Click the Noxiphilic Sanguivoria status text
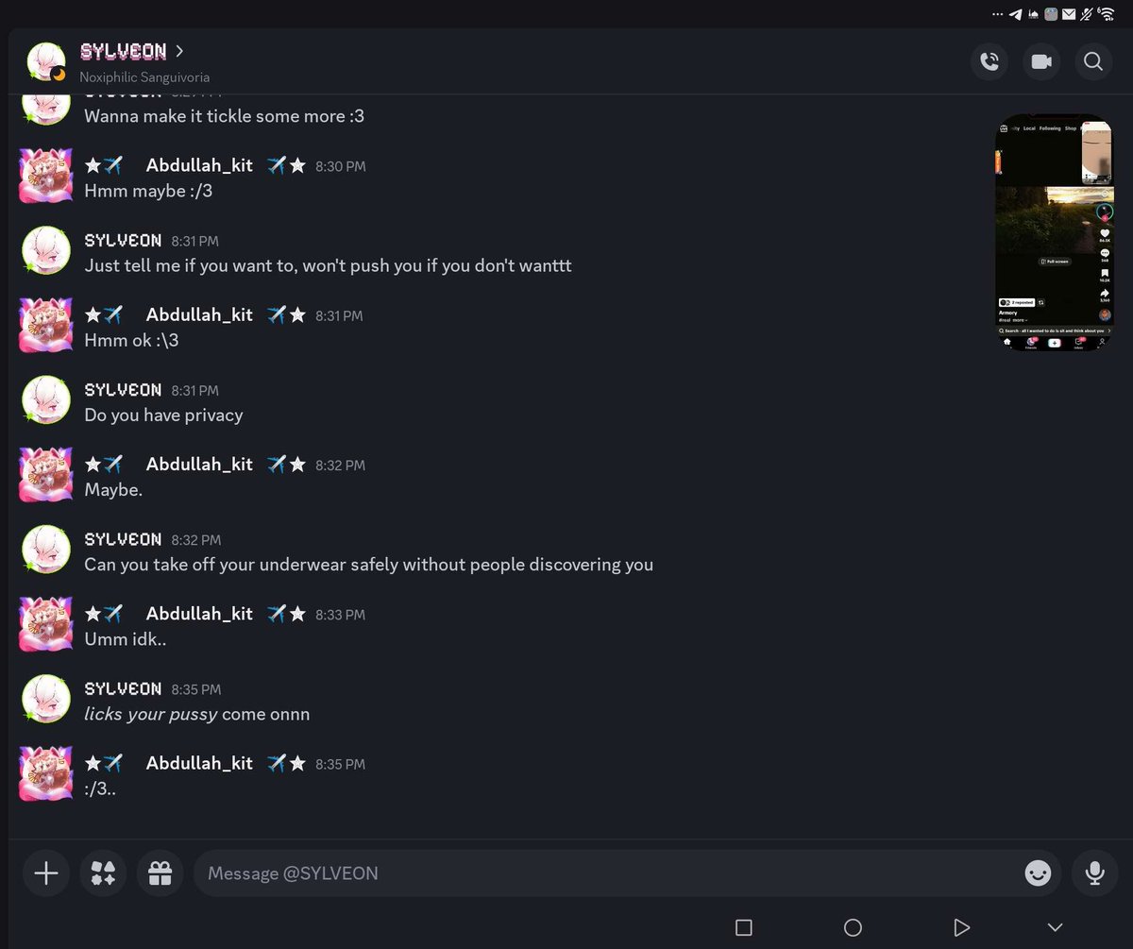 coord(144,76)
